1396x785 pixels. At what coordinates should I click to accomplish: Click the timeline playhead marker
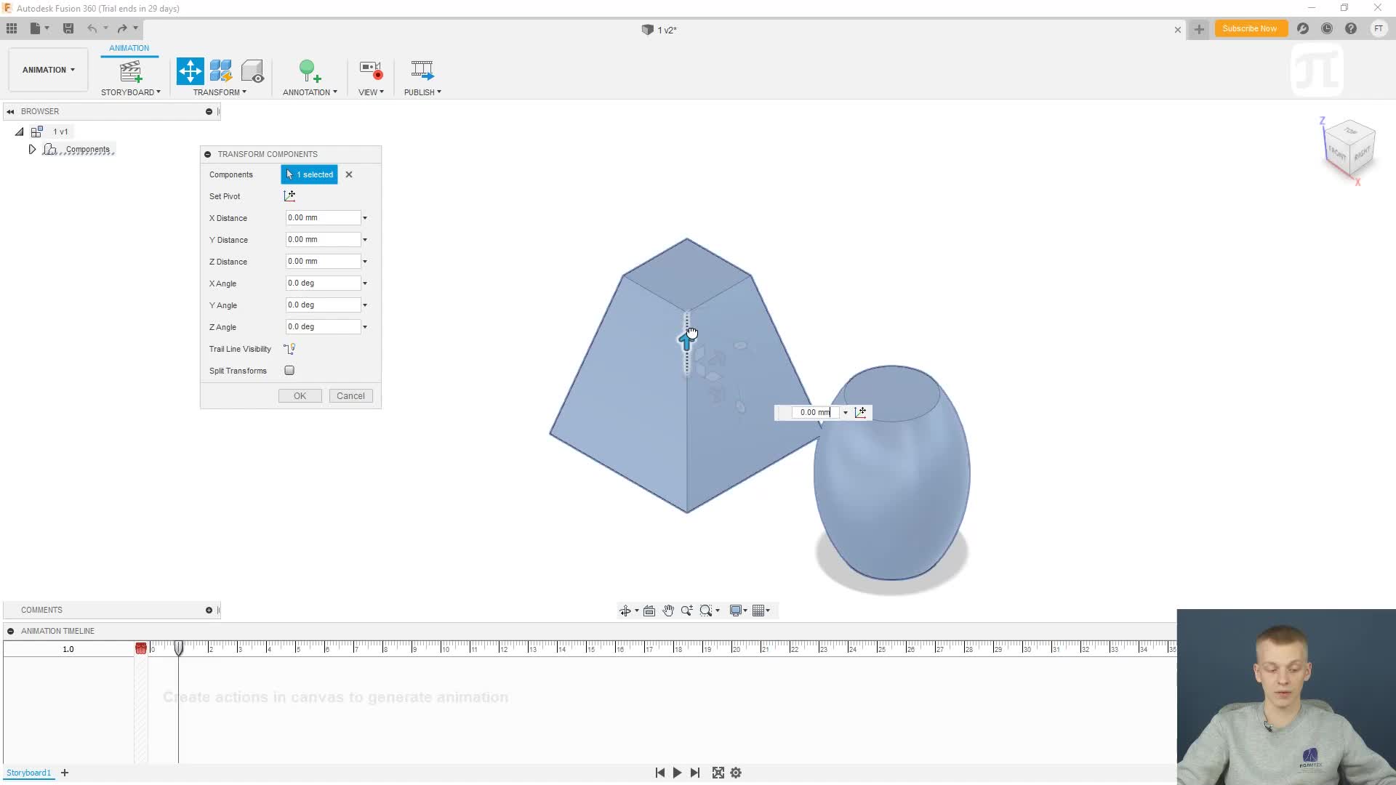[x=179, y=648]
